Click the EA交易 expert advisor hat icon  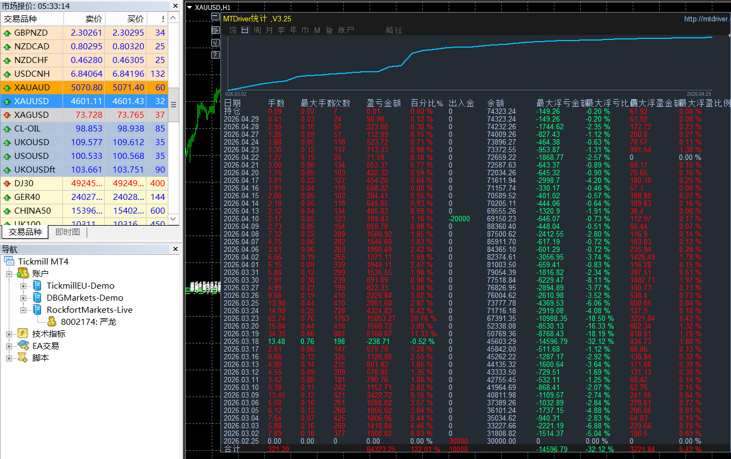tap(23, 346)
